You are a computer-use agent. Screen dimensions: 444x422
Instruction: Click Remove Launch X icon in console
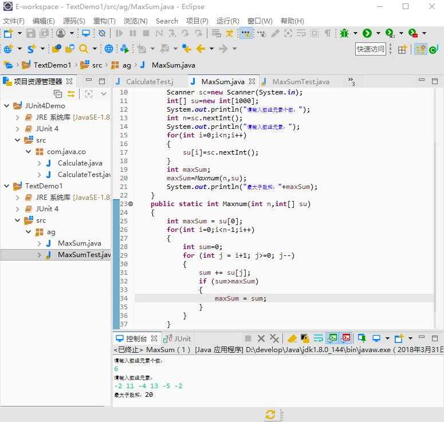tap(261, 338)
